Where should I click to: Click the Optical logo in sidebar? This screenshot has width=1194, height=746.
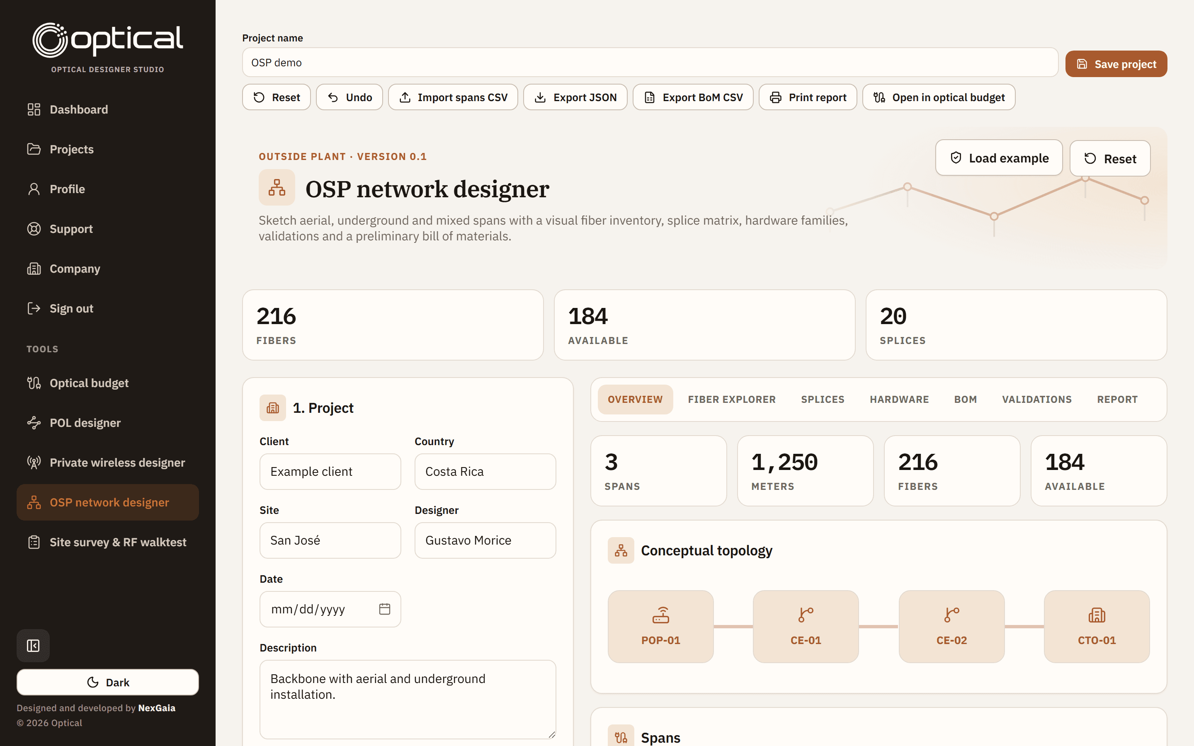coord(107,39)
